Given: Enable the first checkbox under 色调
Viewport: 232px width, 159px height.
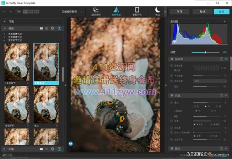Looking at the screenshot, I should click(171, 103).
